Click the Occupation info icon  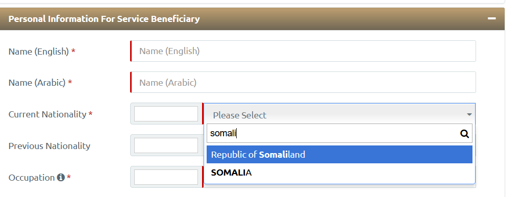(x=60, y=177)
